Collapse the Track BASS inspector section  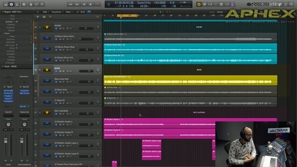tap(3, 66)
